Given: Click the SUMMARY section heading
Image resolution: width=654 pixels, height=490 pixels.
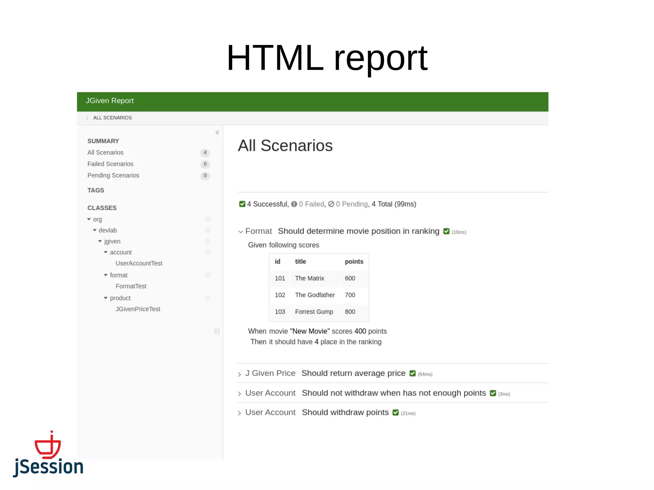Looking at the screenshot, I should point(103,141).
